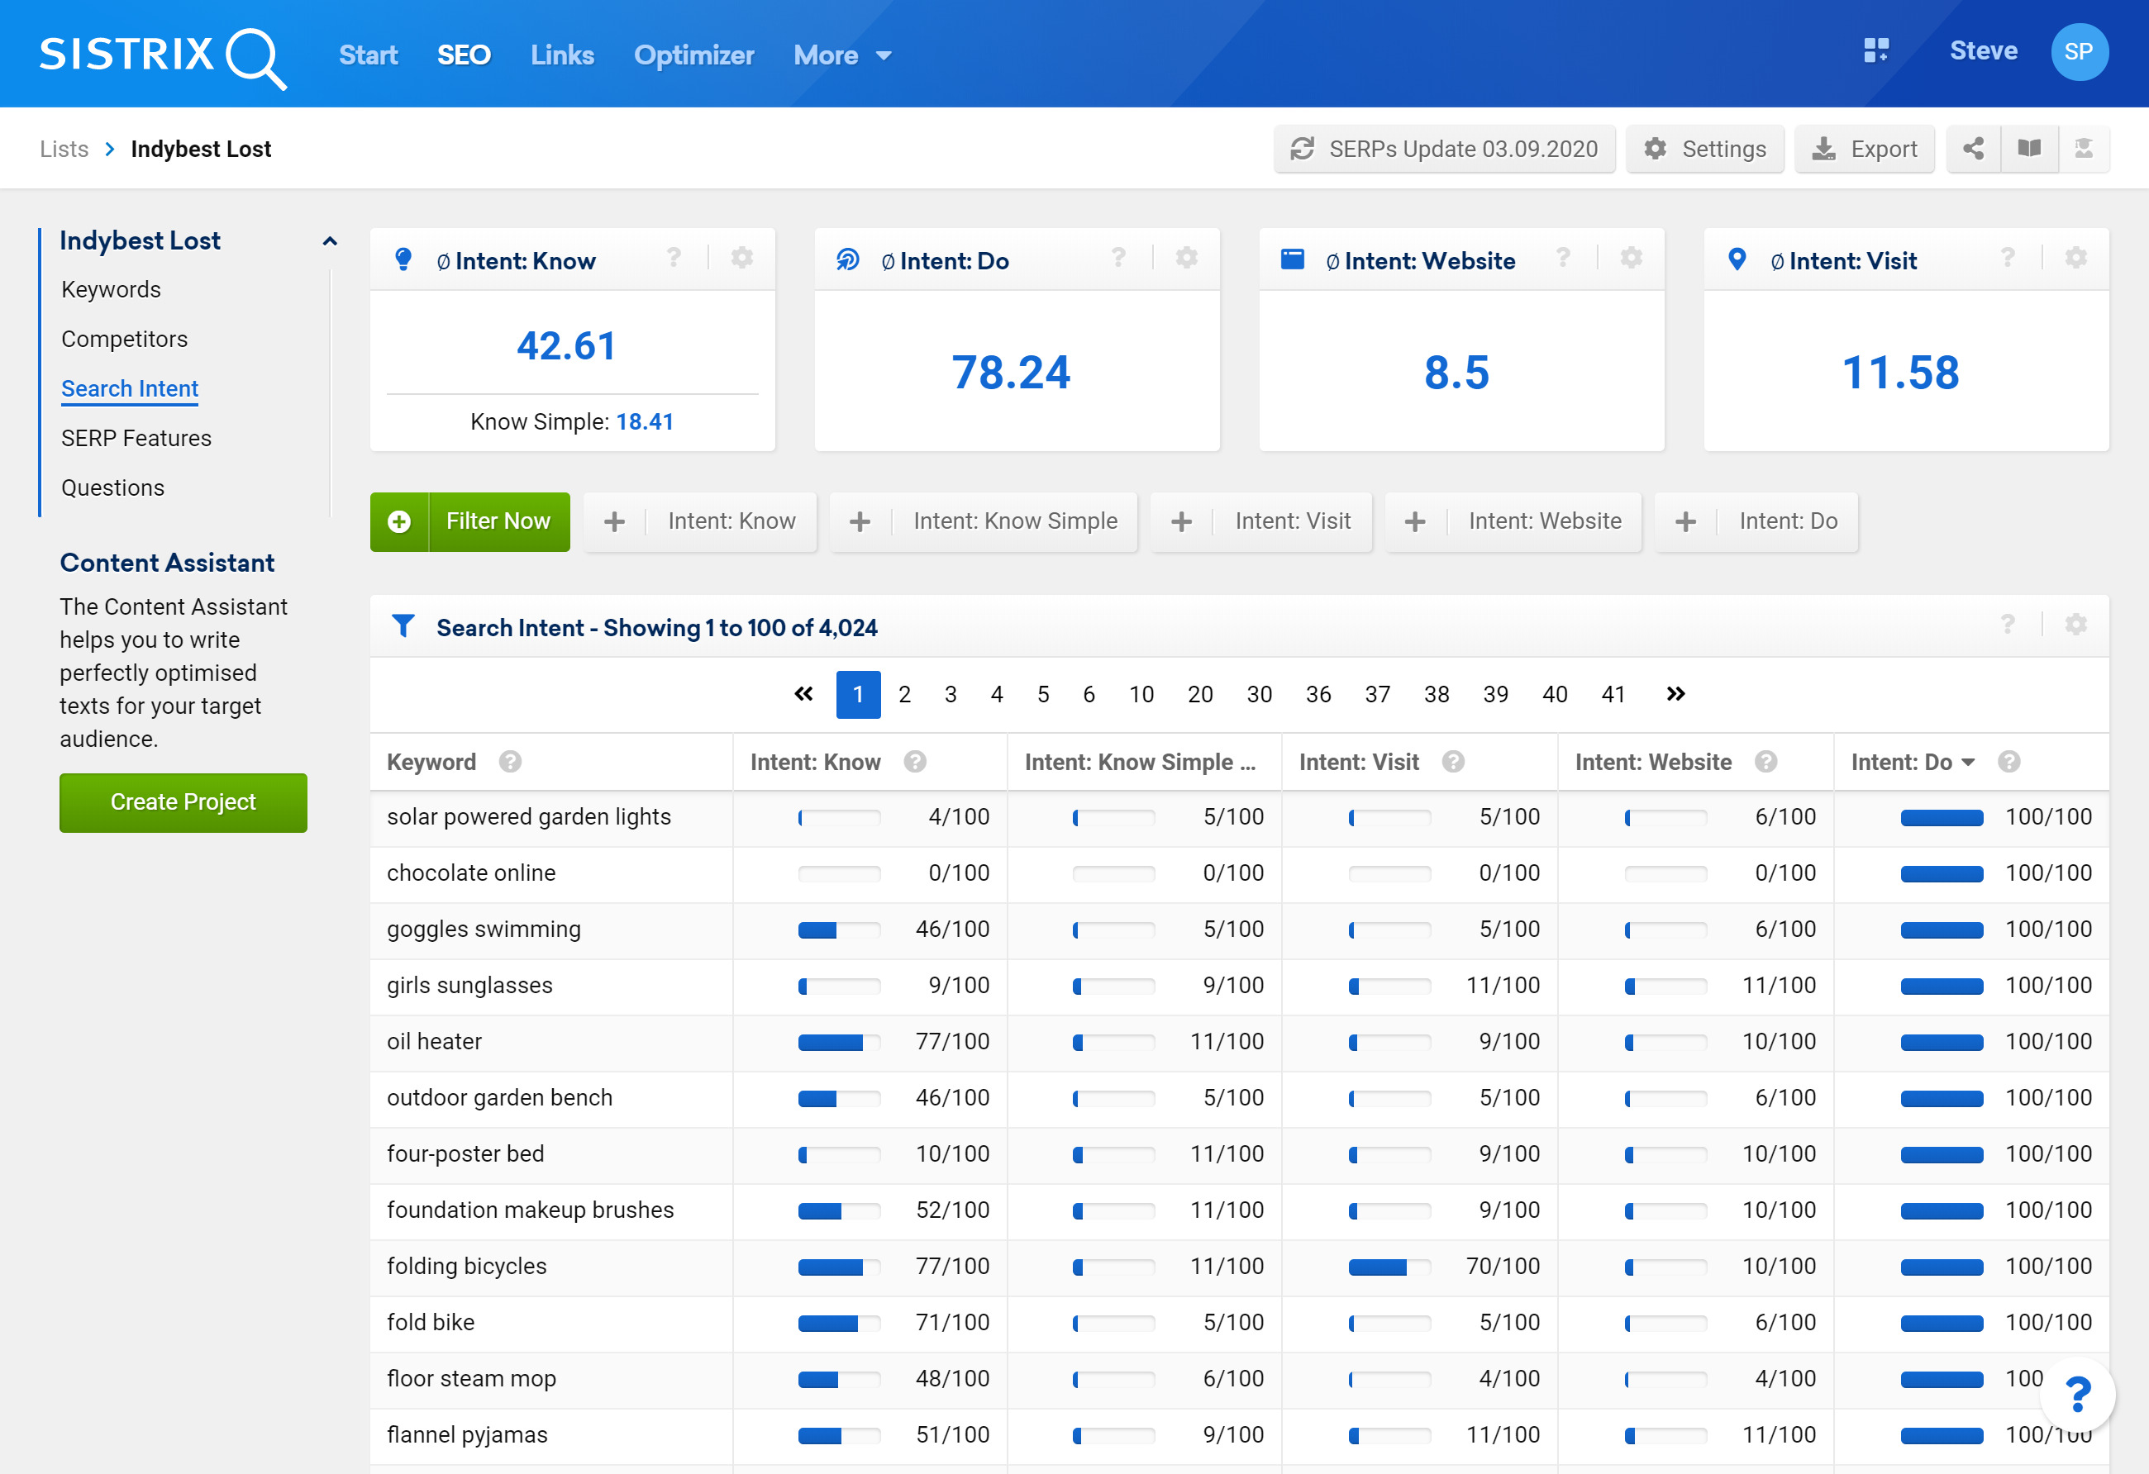This screenshot has width=2149, height=1474.
Task: Open help for the Intent: Know card
Action: 673,258
